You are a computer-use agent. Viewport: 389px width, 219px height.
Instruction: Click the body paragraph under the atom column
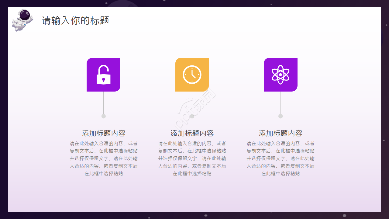(x=281, y=158)
